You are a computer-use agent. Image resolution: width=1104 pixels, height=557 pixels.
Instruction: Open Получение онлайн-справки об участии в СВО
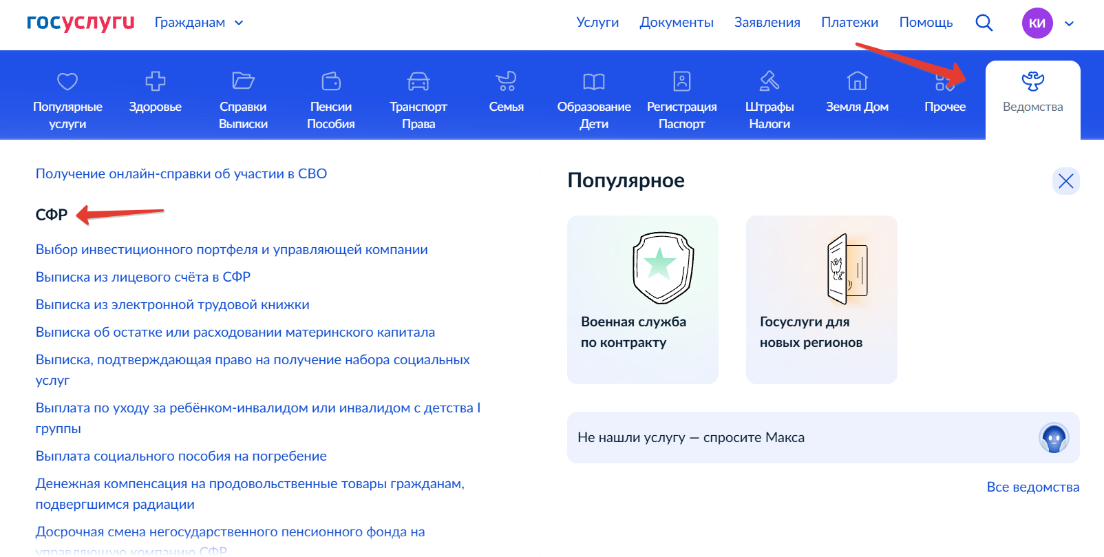[181, 174]
